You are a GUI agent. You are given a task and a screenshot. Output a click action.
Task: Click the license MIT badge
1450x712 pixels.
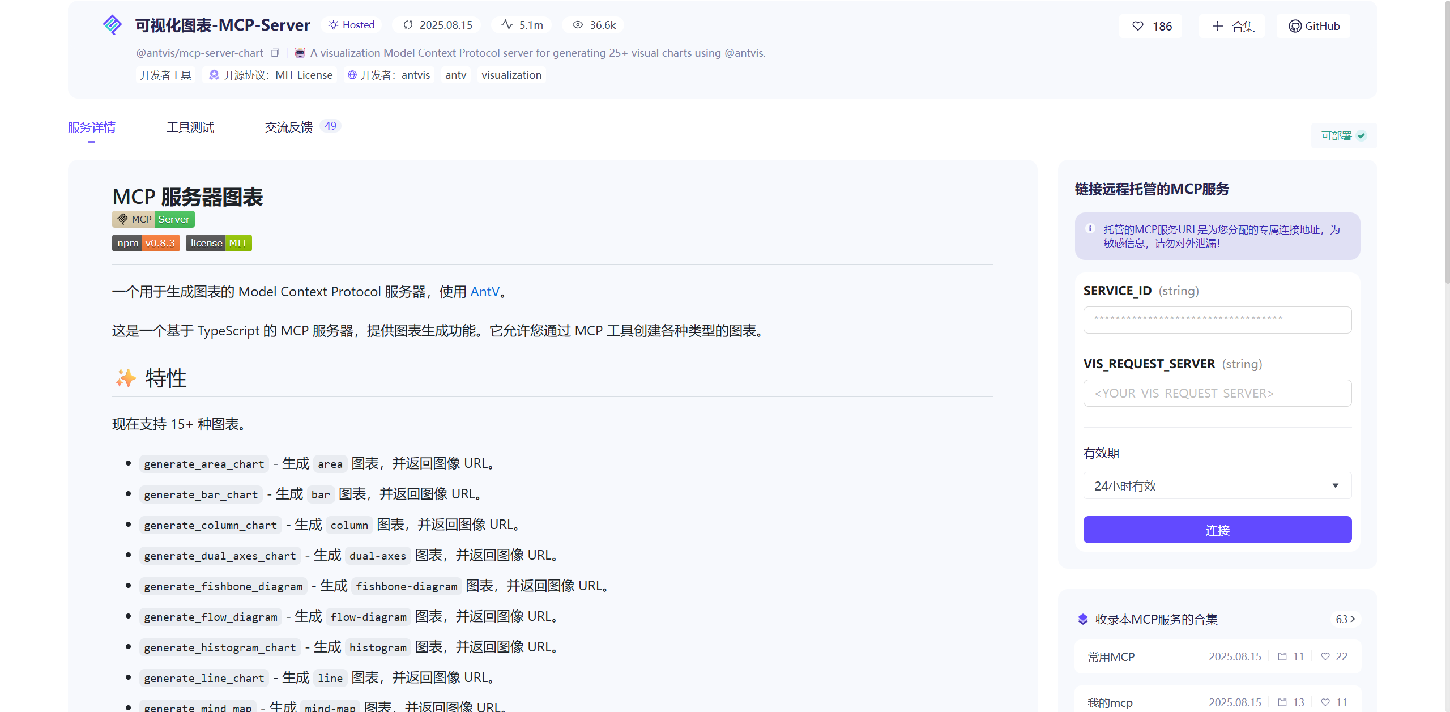tap(219, 243)
